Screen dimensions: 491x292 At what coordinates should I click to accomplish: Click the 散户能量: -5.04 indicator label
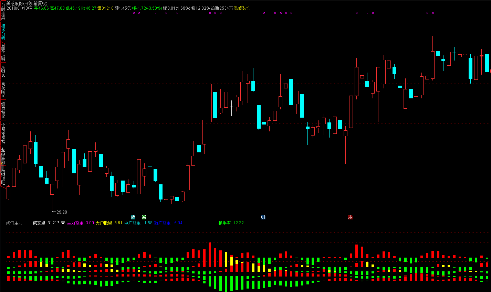pos(168,223)
